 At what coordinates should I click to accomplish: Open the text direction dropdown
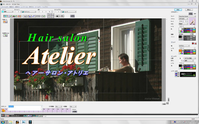[x=183, y=24]
